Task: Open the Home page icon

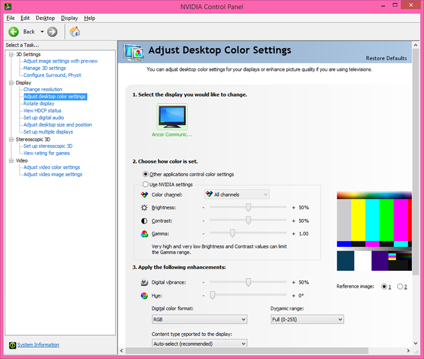Action: tap(75, 32)
